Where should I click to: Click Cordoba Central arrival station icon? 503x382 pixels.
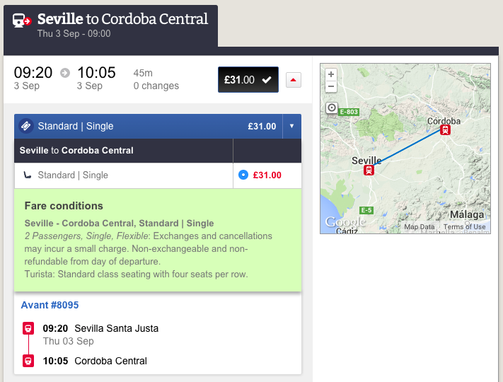click(x=28, y=361)
